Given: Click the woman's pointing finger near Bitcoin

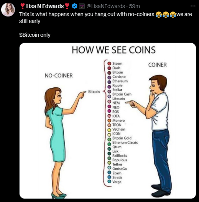Looking at the screenshot, I should [x=82, y=94].
